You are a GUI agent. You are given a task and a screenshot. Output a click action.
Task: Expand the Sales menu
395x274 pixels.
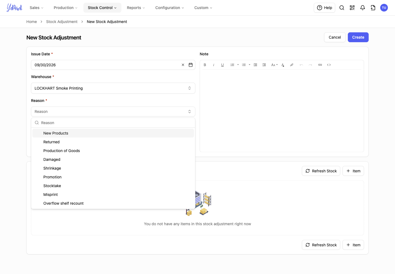click(36, 8)
